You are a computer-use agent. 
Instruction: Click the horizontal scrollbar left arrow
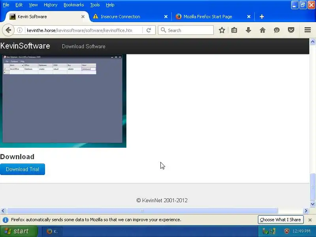pyautogui.click(x=3, y=211)
